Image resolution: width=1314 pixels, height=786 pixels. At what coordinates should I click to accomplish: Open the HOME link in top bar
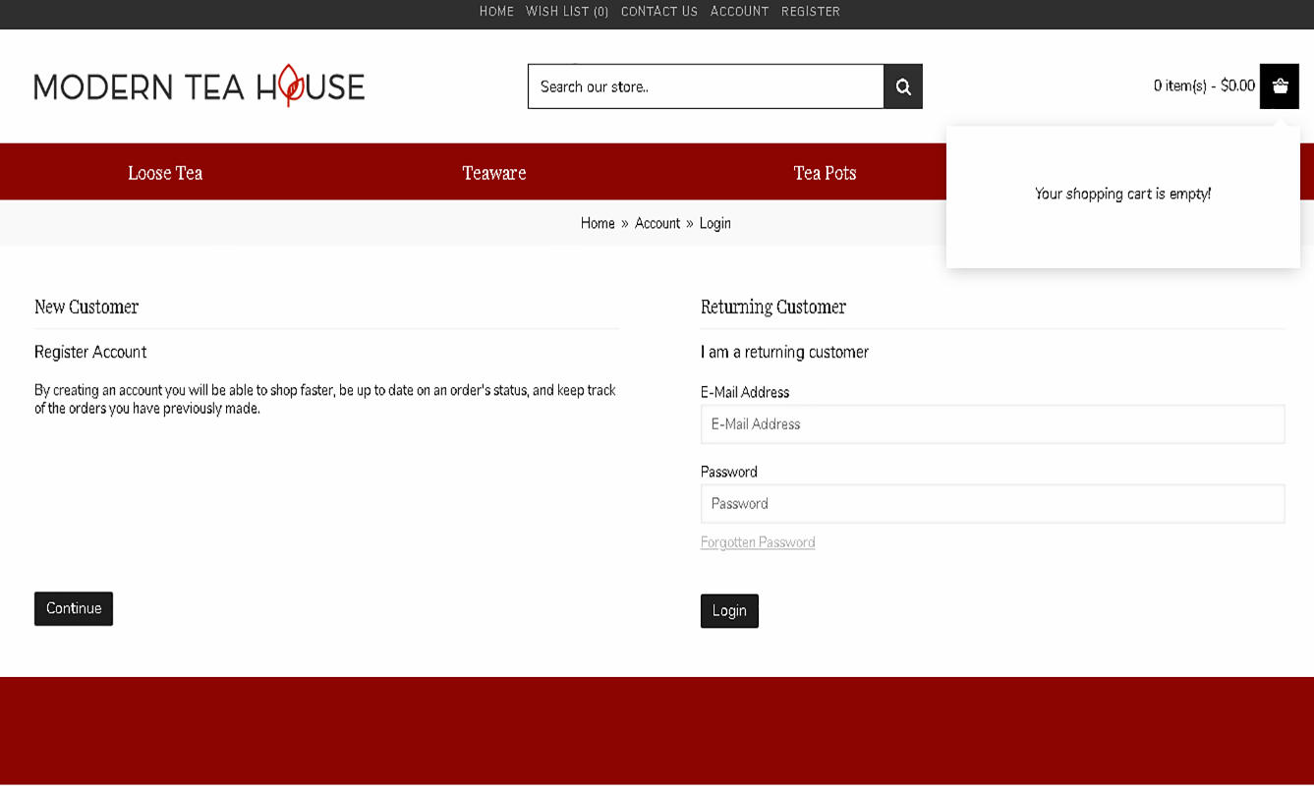click(496, 12)
